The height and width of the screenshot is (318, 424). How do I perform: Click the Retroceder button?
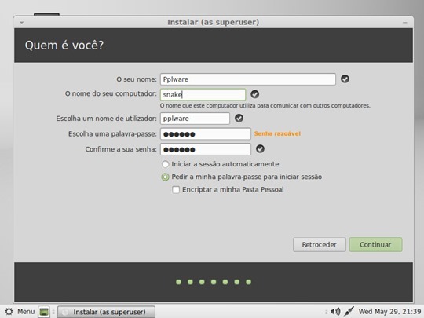point(320,244)
